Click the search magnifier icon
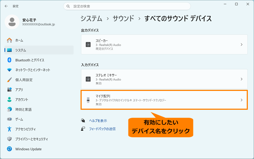 point(68,6)
